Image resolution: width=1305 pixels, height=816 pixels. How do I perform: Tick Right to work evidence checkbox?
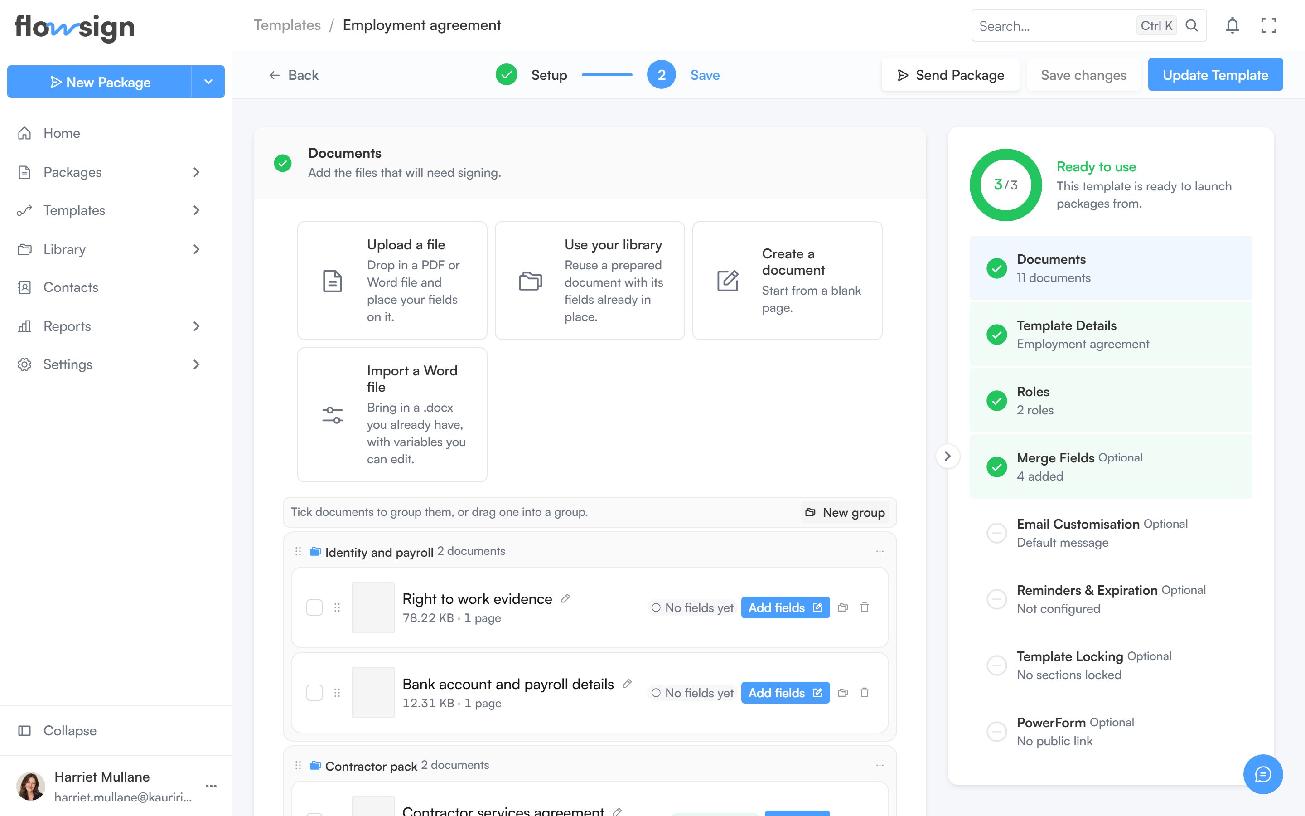point(314,607)
